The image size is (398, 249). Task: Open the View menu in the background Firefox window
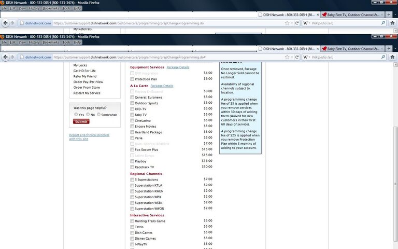click(x=22, y=8)
